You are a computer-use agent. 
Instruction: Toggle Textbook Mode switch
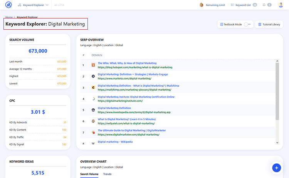(x=247, y=24)
